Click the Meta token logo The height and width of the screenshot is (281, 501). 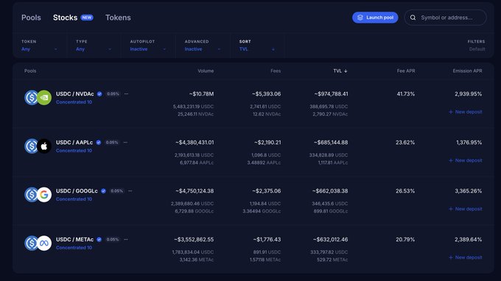[x=44, y=243]
